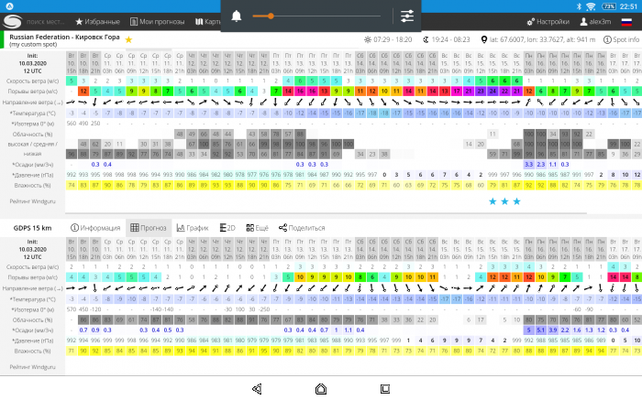Click Рейтинг Windguru label in top table

point(32,201)
